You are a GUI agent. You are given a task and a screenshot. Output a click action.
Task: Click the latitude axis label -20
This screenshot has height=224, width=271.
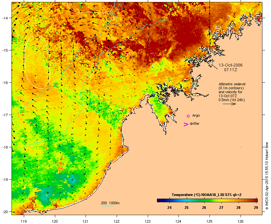(5, 212)
